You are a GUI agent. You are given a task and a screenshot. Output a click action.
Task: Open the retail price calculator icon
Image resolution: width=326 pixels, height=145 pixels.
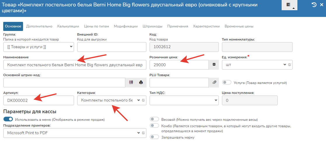(214, 65)
